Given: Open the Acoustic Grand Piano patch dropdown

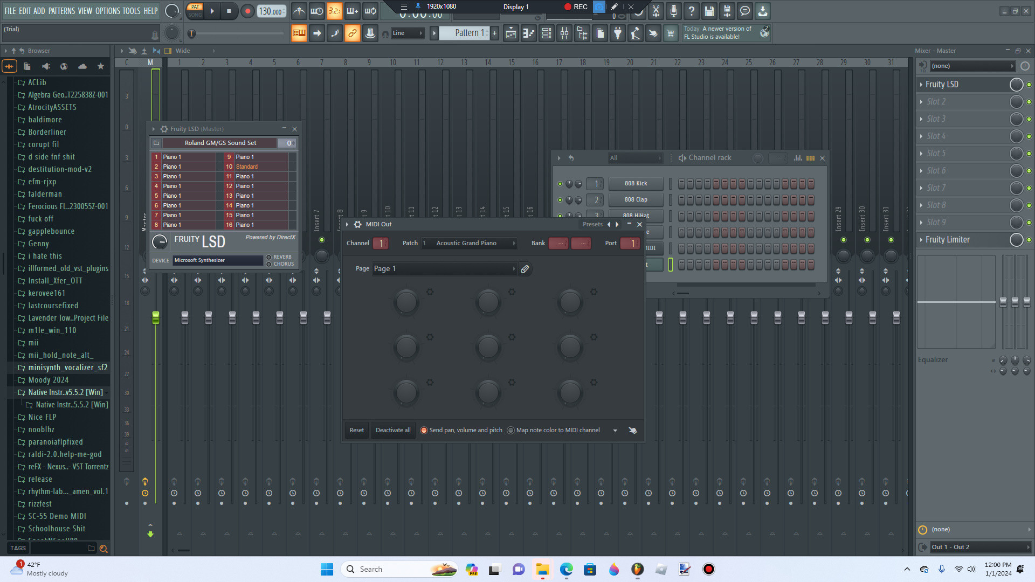Looking at the screenshot, I should pos(468,243).
